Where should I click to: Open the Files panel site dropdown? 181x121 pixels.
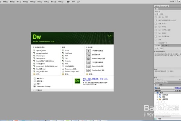164,88
